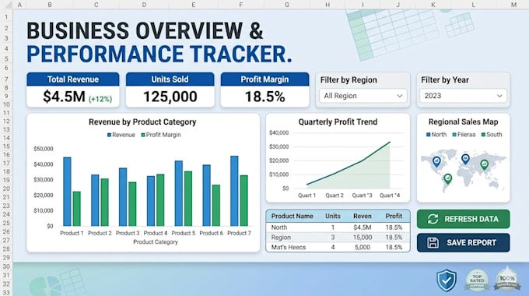Click the blue shield checkmark badge
The height and width of the screenshot is (296, 529).
tap(447, 280)
